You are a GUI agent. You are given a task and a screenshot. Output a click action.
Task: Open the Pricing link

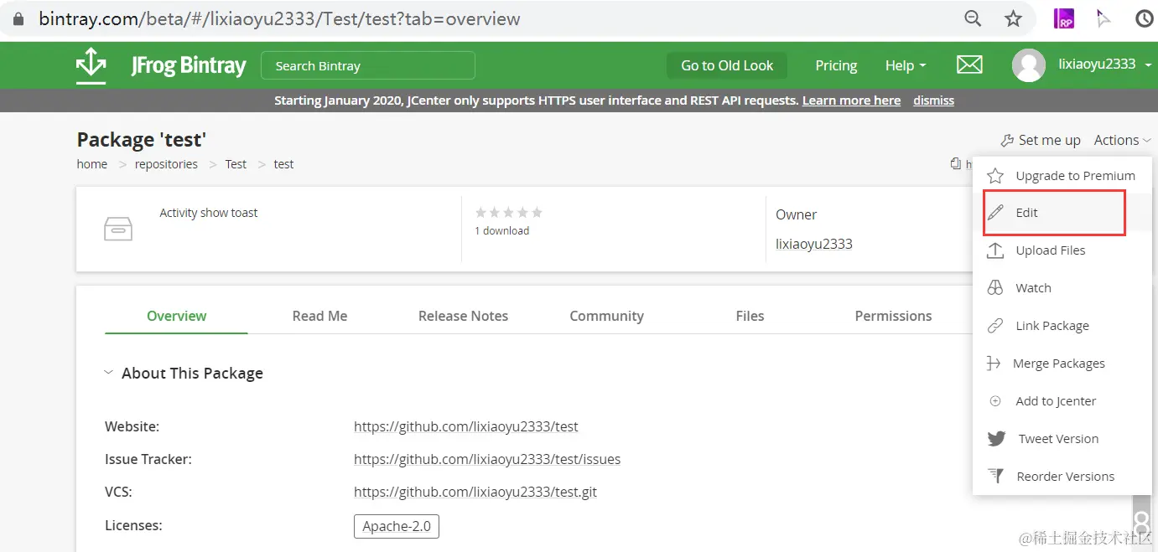pyautogui.click(x=836, y=65)
